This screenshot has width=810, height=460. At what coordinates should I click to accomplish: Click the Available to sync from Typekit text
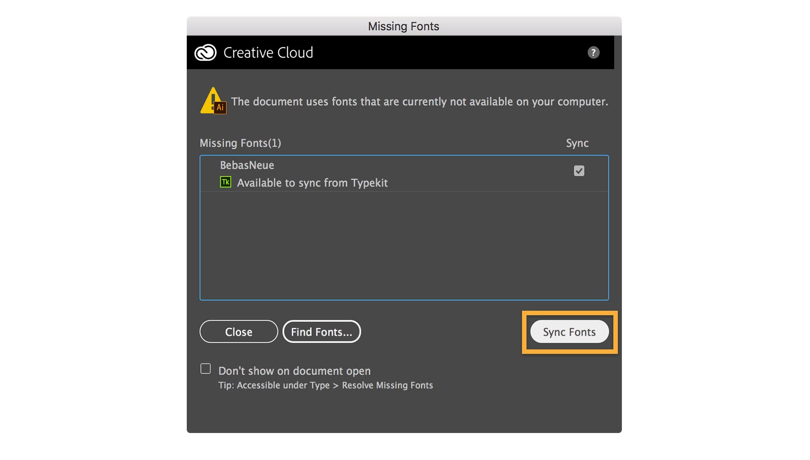[312, 183]
